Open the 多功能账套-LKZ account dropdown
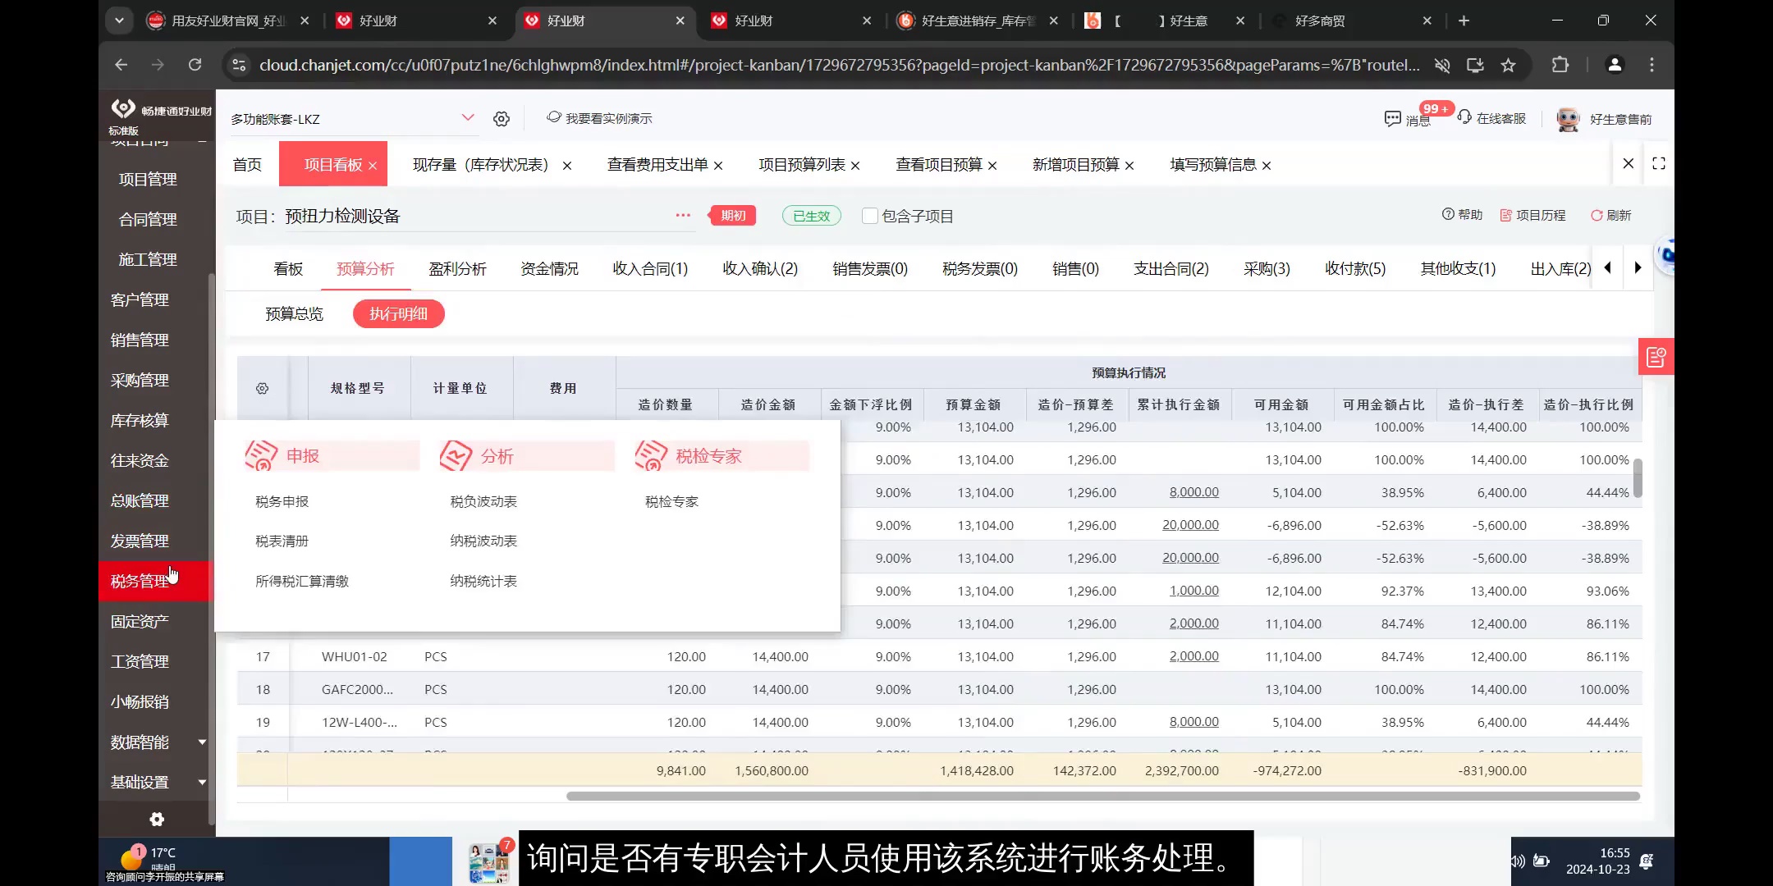Viewport: 1773px width, 886px height. pyautogui.click(x=468, y=117)
